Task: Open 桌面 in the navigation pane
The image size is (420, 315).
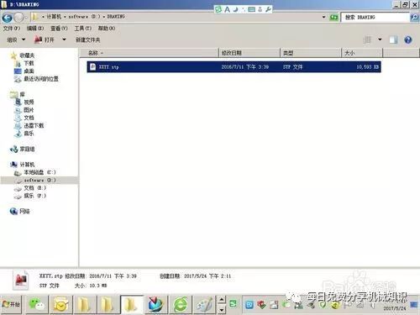Action: pyautogui.click(x=29, y=71)
